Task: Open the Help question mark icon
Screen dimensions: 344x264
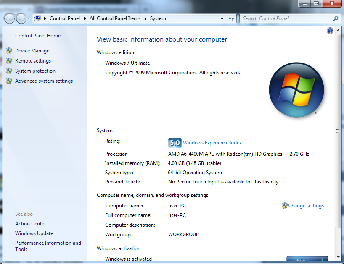Action: click(330, 31)
